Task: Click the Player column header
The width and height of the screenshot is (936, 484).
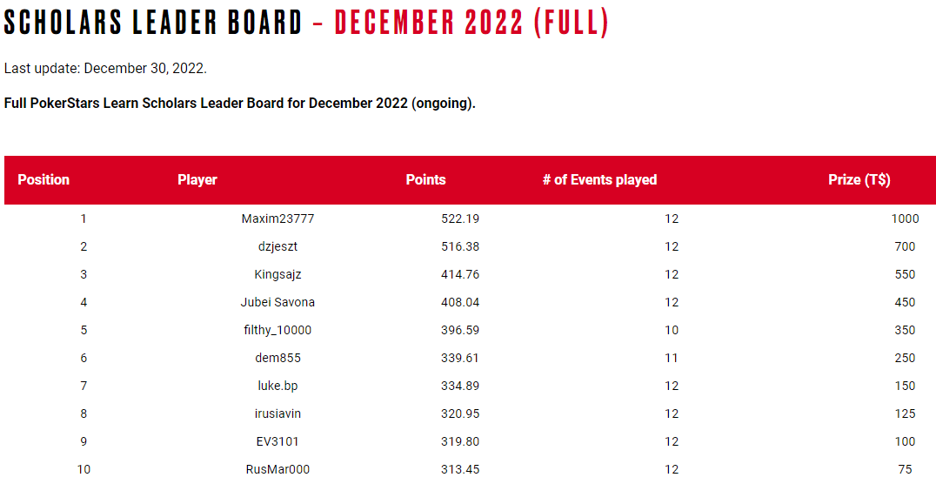Action: [197, 180]
